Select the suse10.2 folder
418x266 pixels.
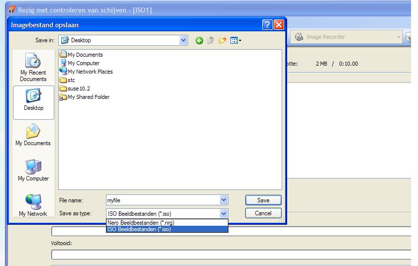tap(75, 89)
